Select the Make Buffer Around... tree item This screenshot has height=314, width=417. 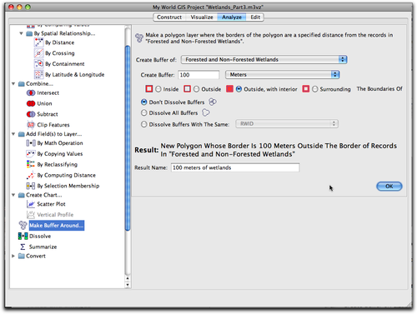[57, 226]
